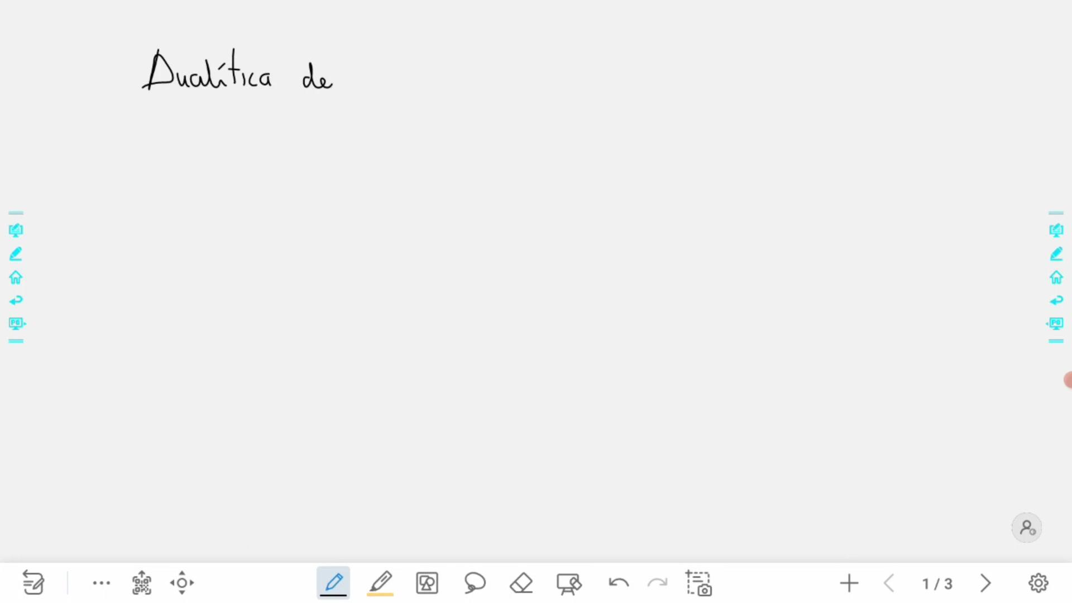Tap the home icon in left sidebar
The width and height of the screenshot is (1072, 603).
click(16, 277)
